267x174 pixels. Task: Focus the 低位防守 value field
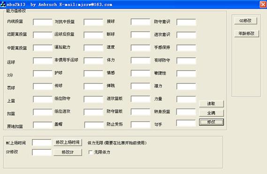pos(93,99)
